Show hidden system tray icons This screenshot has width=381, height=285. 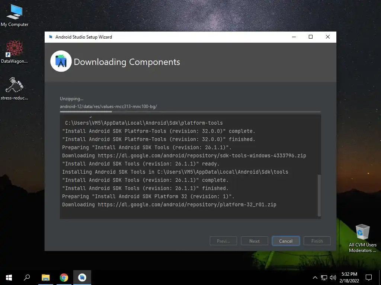[315, 278]
